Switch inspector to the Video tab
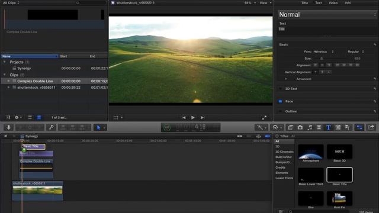The height and width of the screenshot is (213, 379). (333, 3)
